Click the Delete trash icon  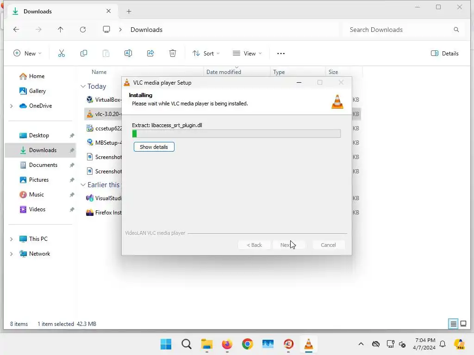tap(173, 54)
